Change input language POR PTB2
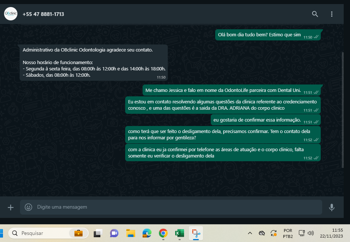 tap(288, 233)
